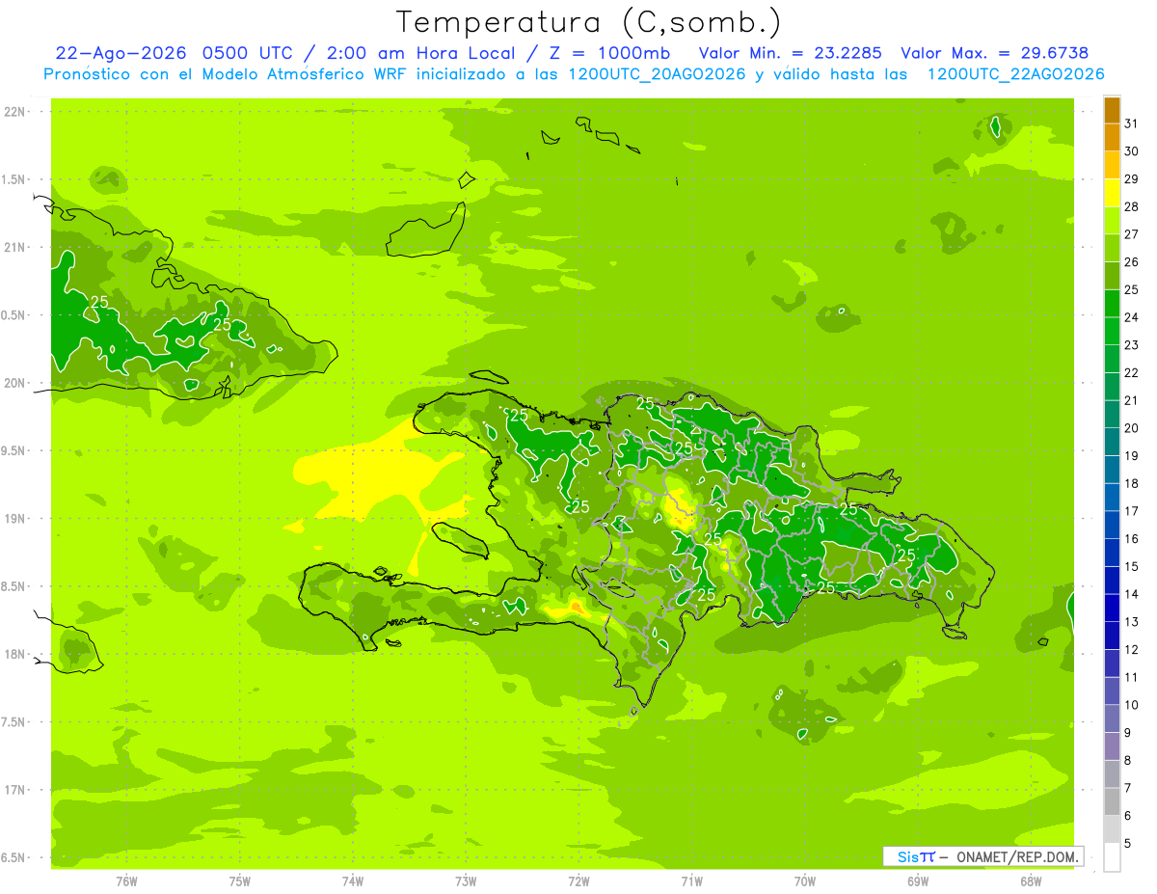Click the Temperatura (C,somb.) title
This screenshot has height=894, width=1157.
pos(588,22)
